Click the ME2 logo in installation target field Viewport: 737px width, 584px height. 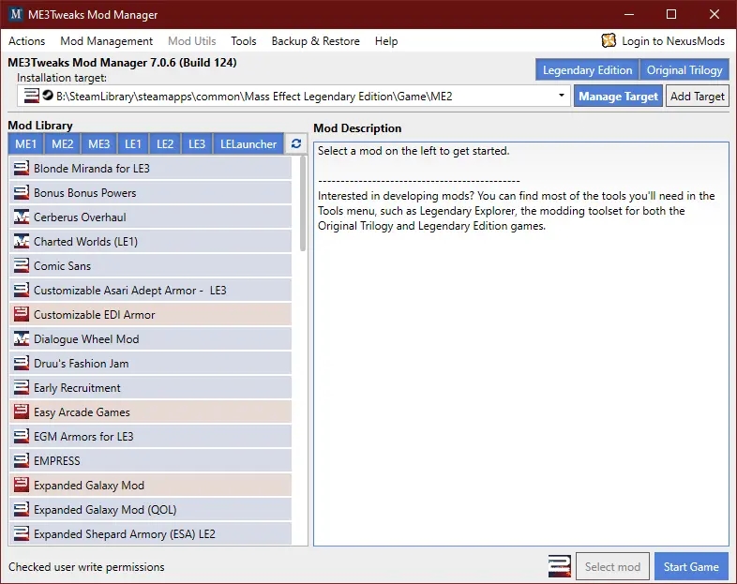click(x=32, y=96)
